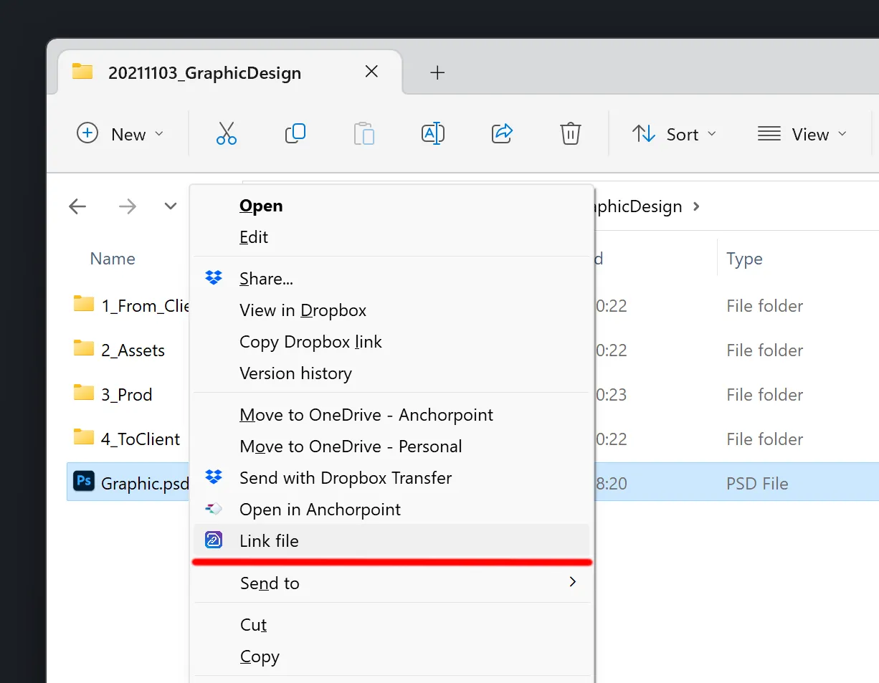Expand the New menu
The image size is (879, 683).
(x=120, y=134)
